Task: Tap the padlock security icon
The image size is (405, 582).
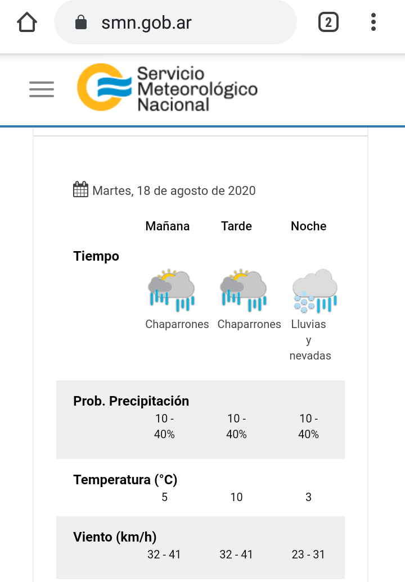Action: coord(82,22)
